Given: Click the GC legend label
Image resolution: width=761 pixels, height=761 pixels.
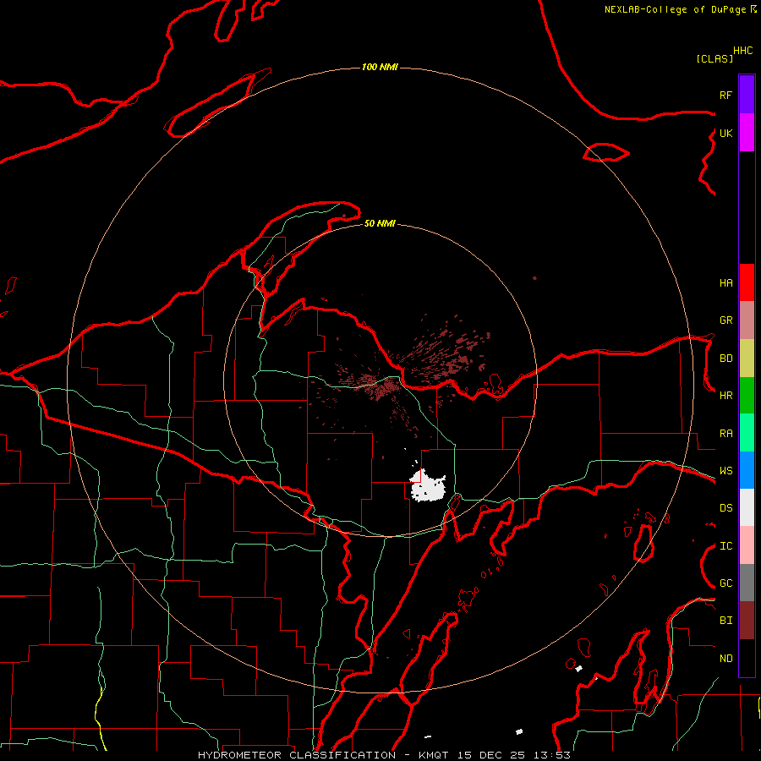Looking at the screenshot, I should 725,583.
